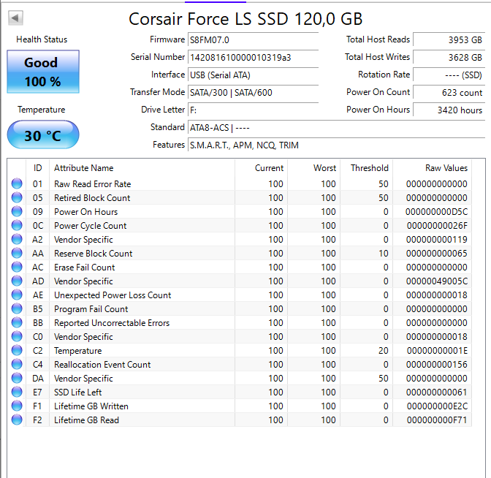Click the Threshold column header

[369, 168]
